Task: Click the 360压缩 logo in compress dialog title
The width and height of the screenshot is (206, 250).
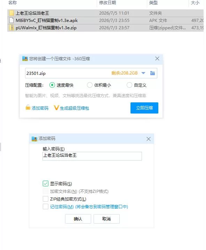Action: pos(25,59)
